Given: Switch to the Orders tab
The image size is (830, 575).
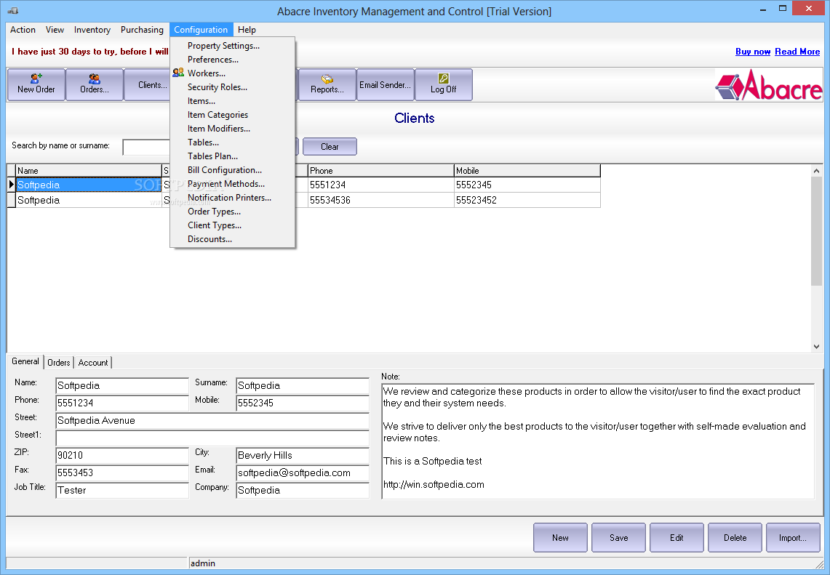Looking at the screenshot, I should 58,362.
